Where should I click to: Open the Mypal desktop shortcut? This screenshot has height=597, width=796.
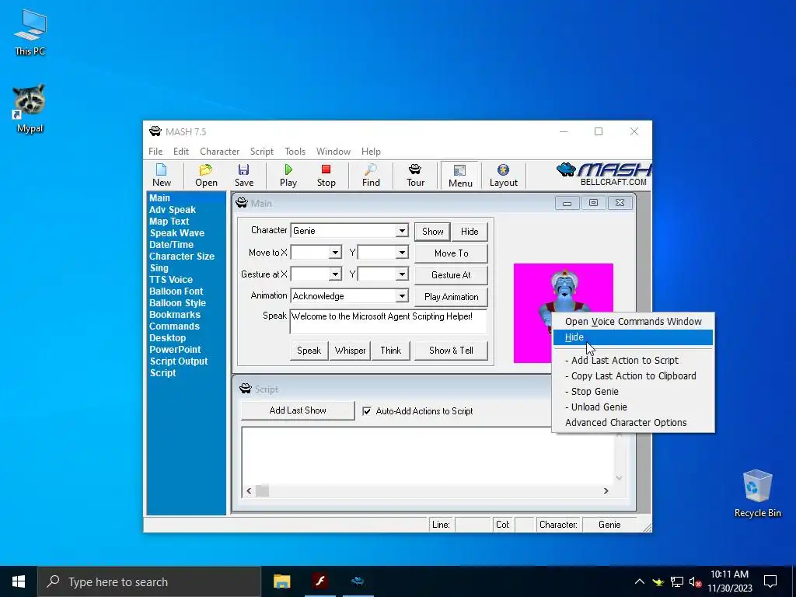(x=30, y=109)
